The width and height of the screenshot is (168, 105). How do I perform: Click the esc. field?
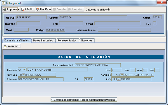pos(133,70)
